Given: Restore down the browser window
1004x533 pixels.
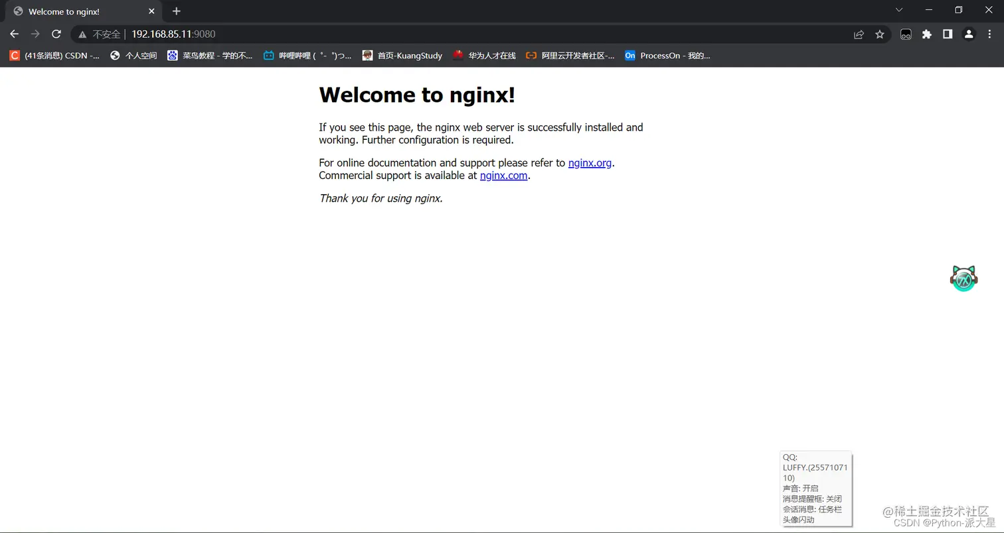Looking at the screenshot, I should pos(958,10).
